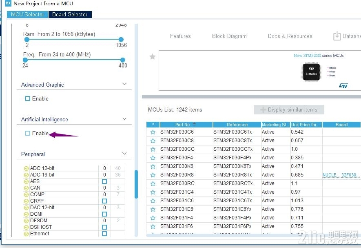Click Display similar items button

tap(289, 110)
